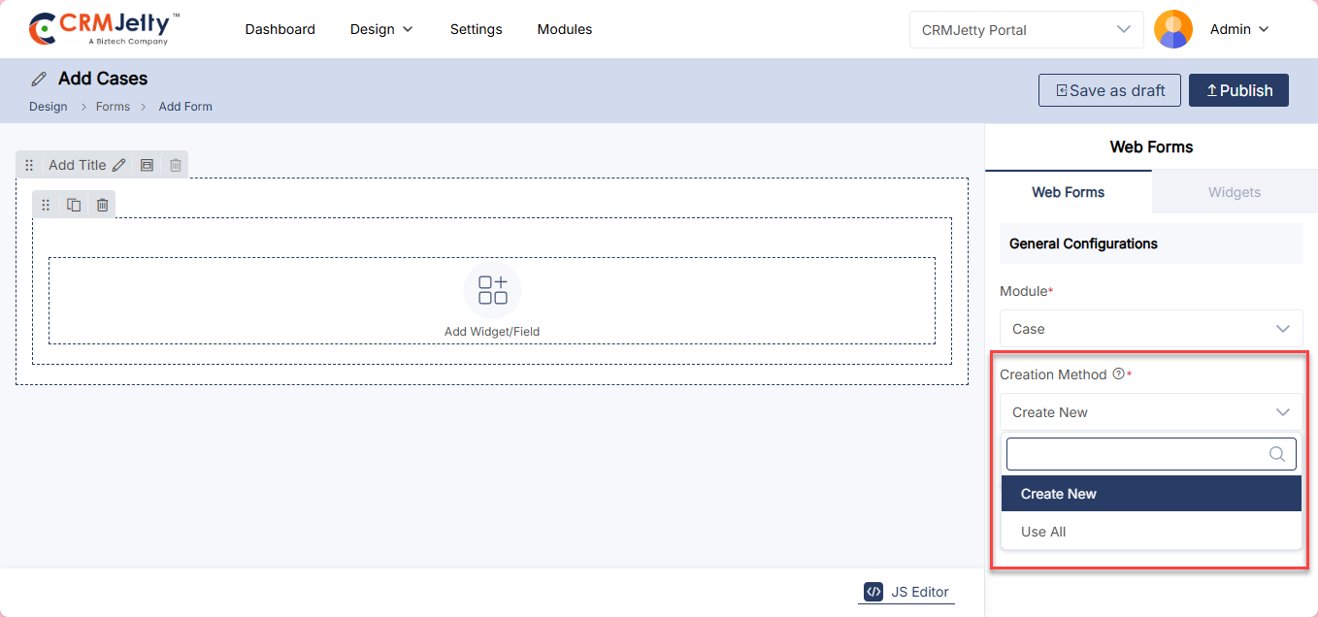Viewport: 1318px width, 617px height.
Task: Click the inner row drag handle
Action: pos(46,205)
